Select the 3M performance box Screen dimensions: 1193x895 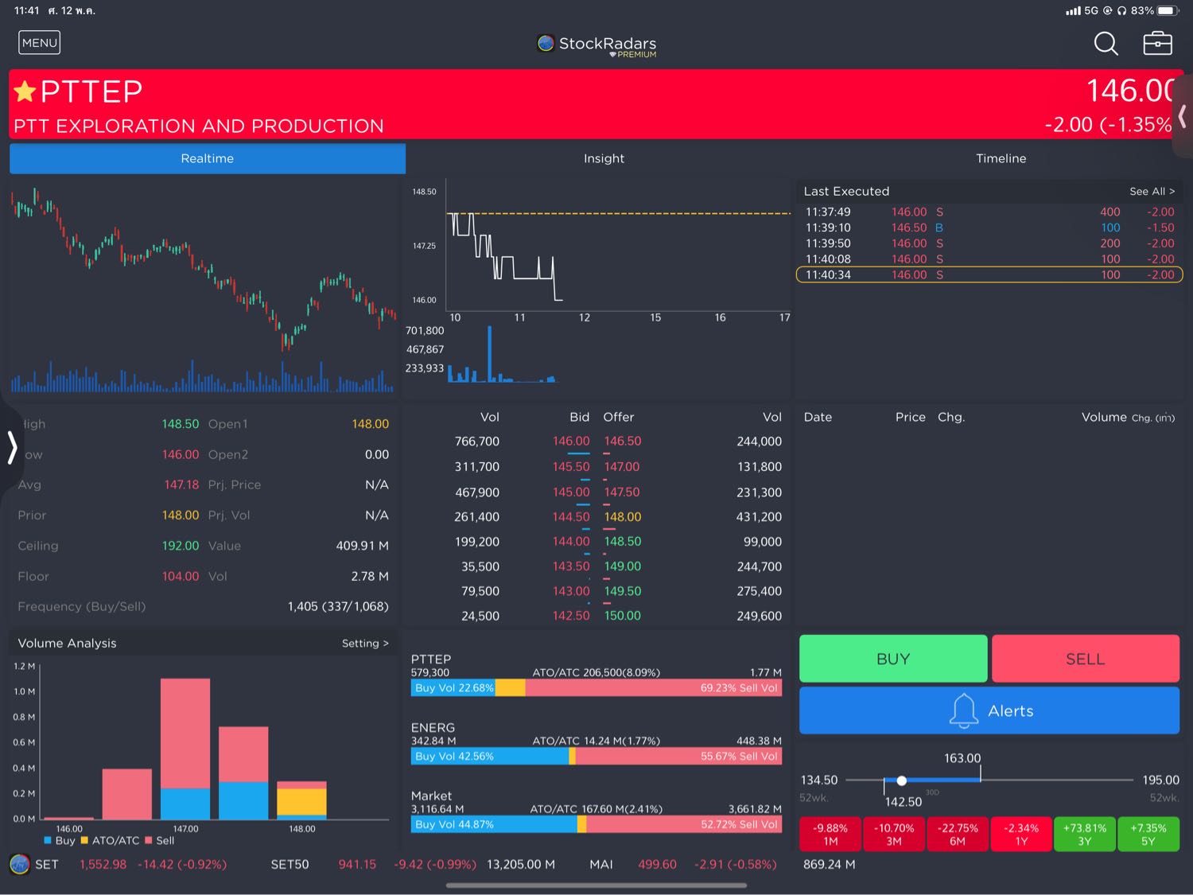[894, 834]
